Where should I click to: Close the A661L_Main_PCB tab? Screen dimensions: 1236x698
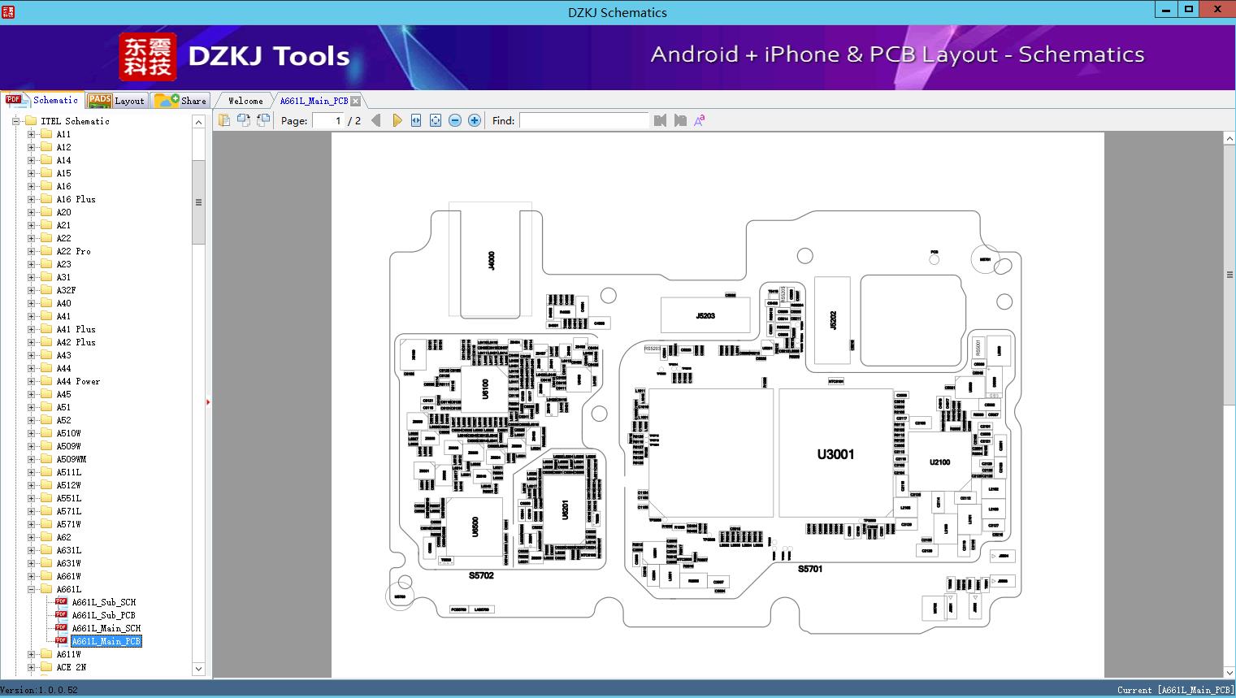click(x=355, y=101)
